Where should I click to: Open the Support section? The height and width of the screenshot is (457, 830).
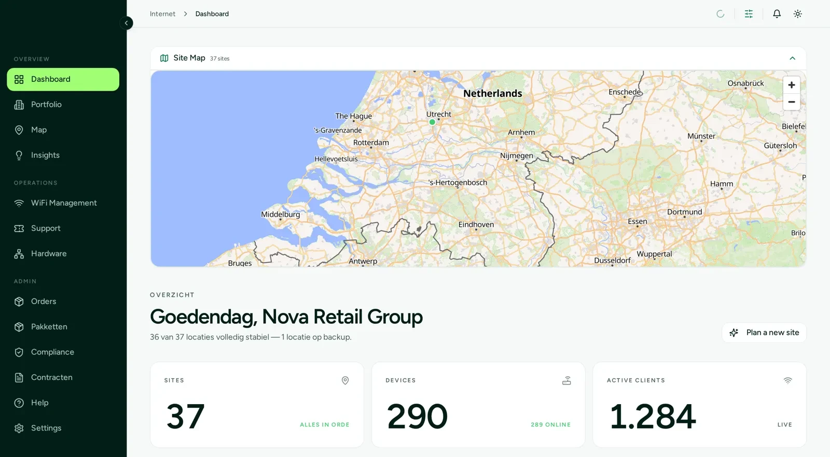63,228
